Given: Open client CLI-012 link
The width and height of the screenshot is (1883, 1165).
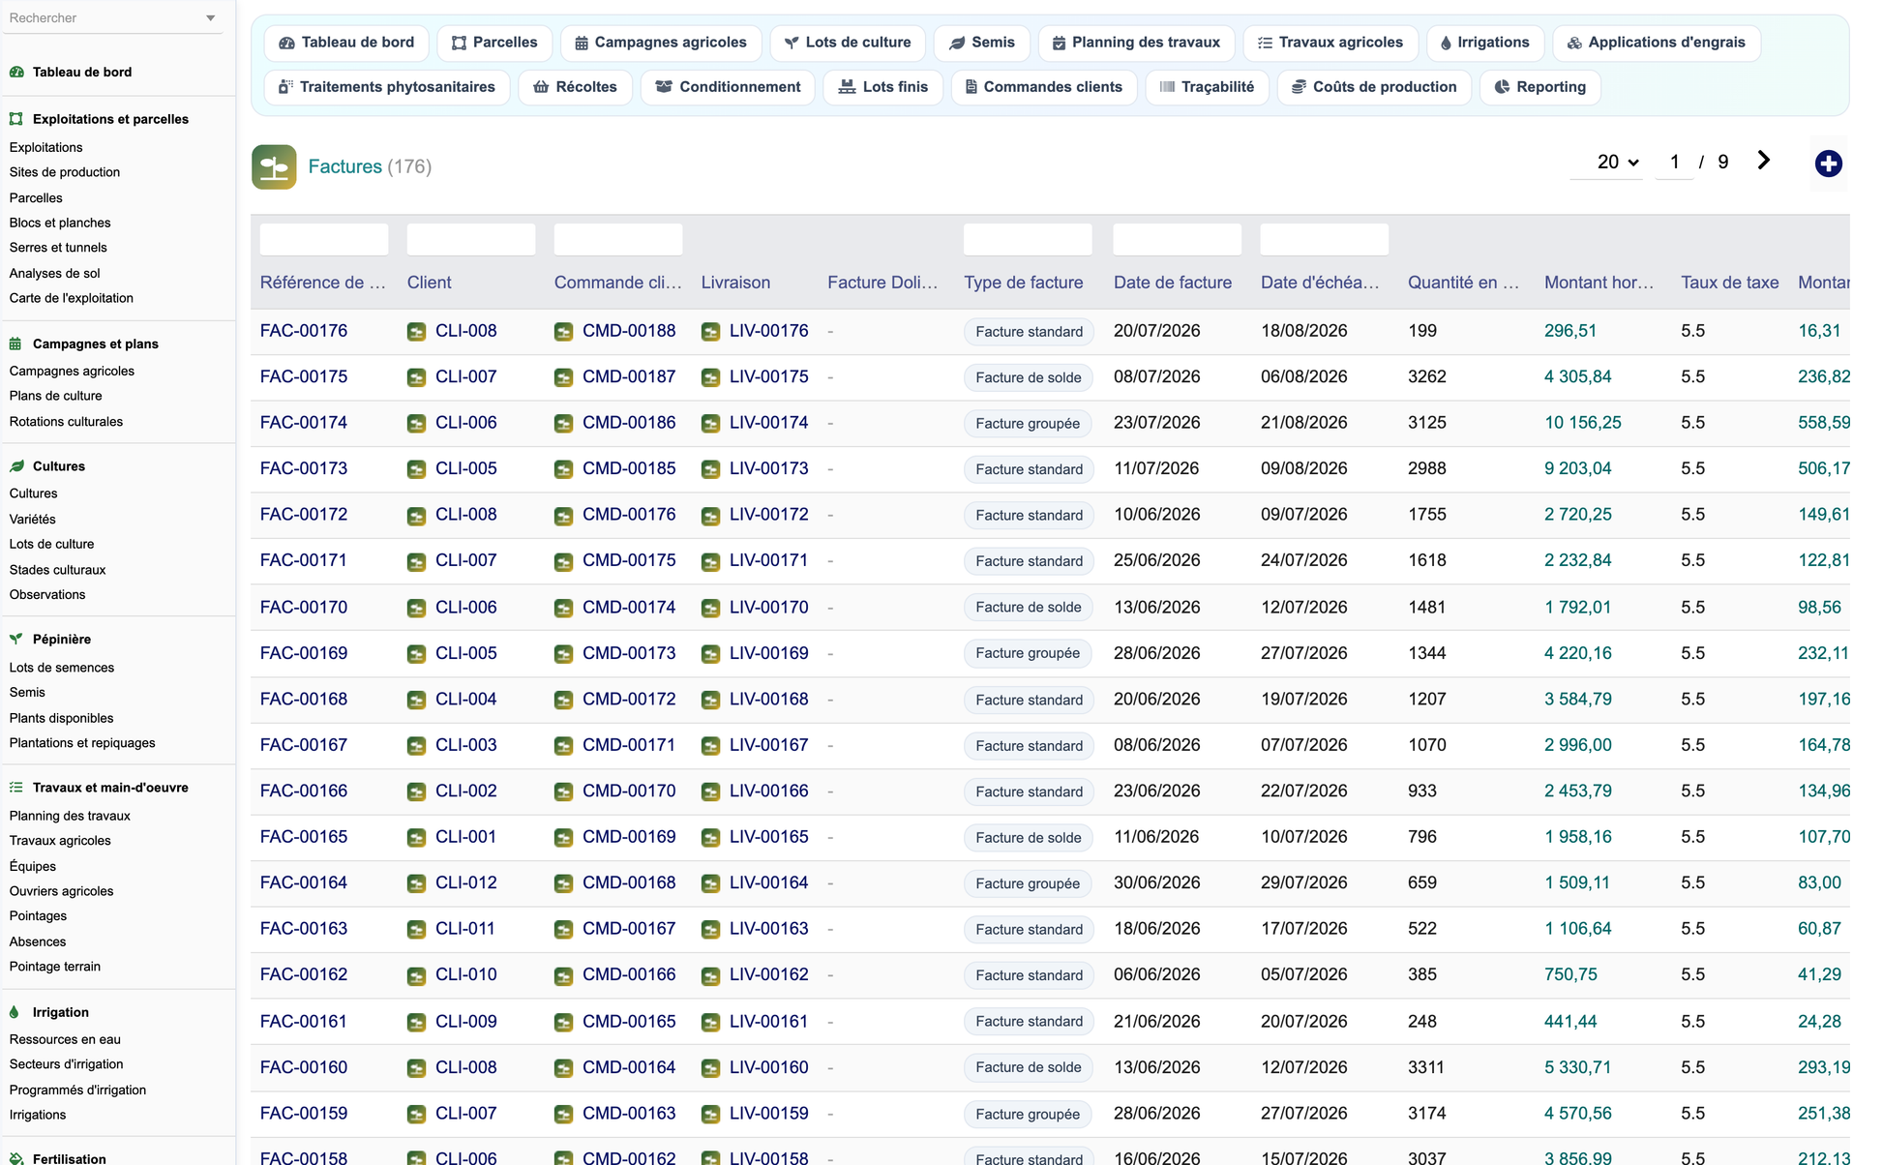Looking at the screenshot, I should pos(466,883).
